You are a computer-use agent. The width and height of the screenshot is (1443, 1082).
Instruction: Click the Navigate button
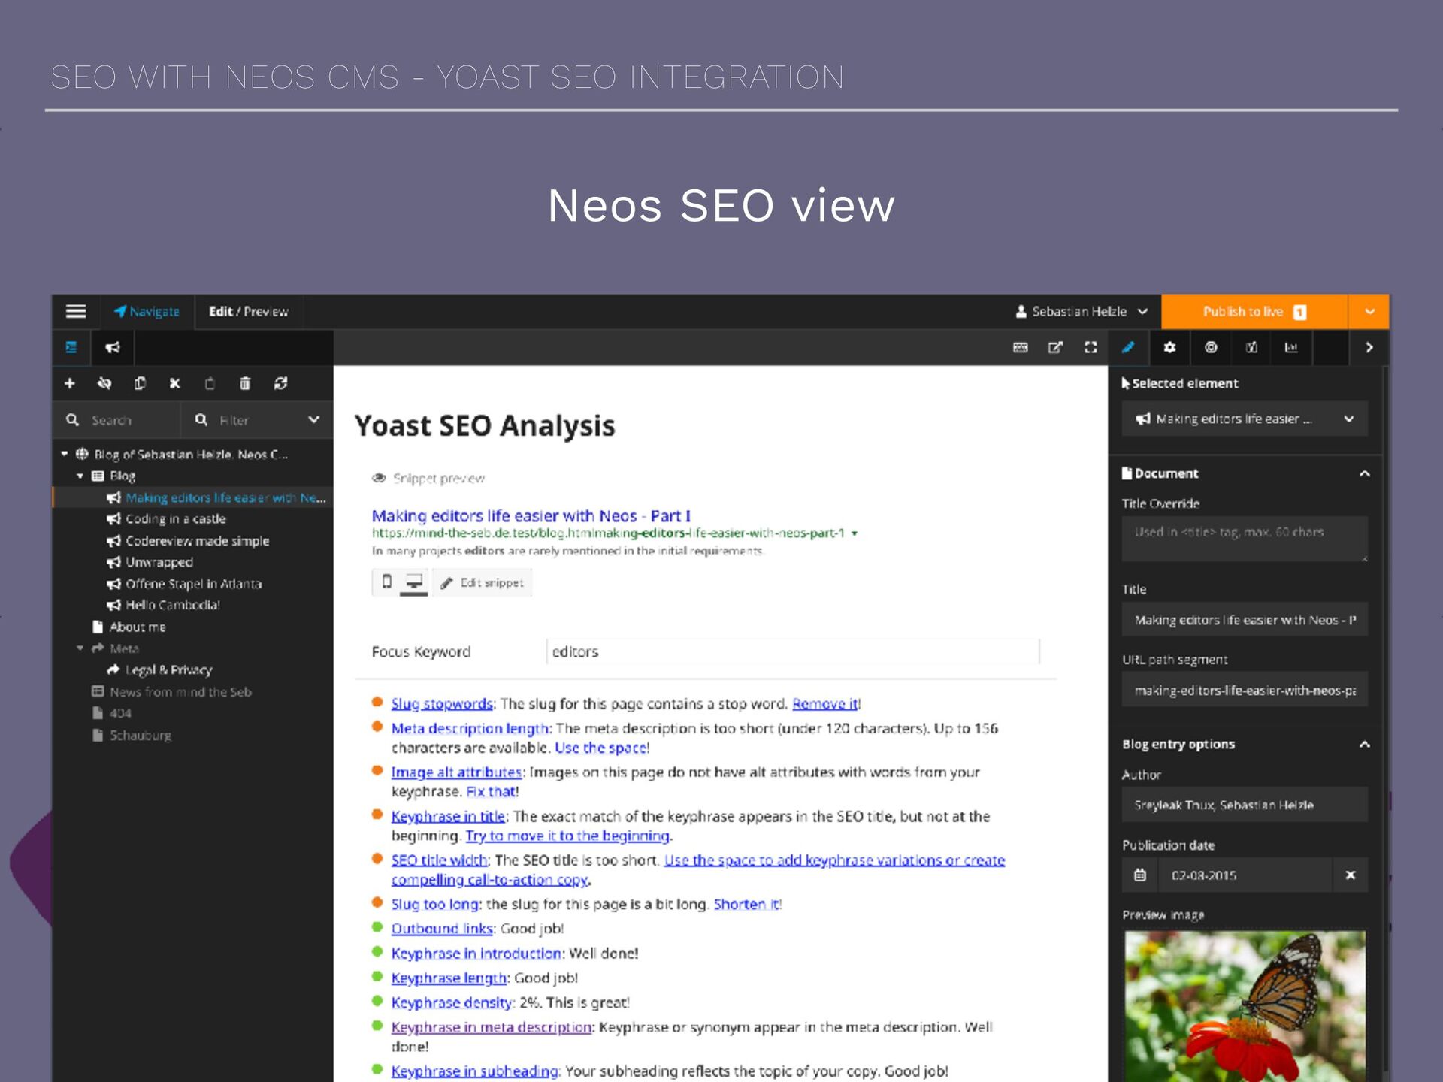click(x=147, y=311)
